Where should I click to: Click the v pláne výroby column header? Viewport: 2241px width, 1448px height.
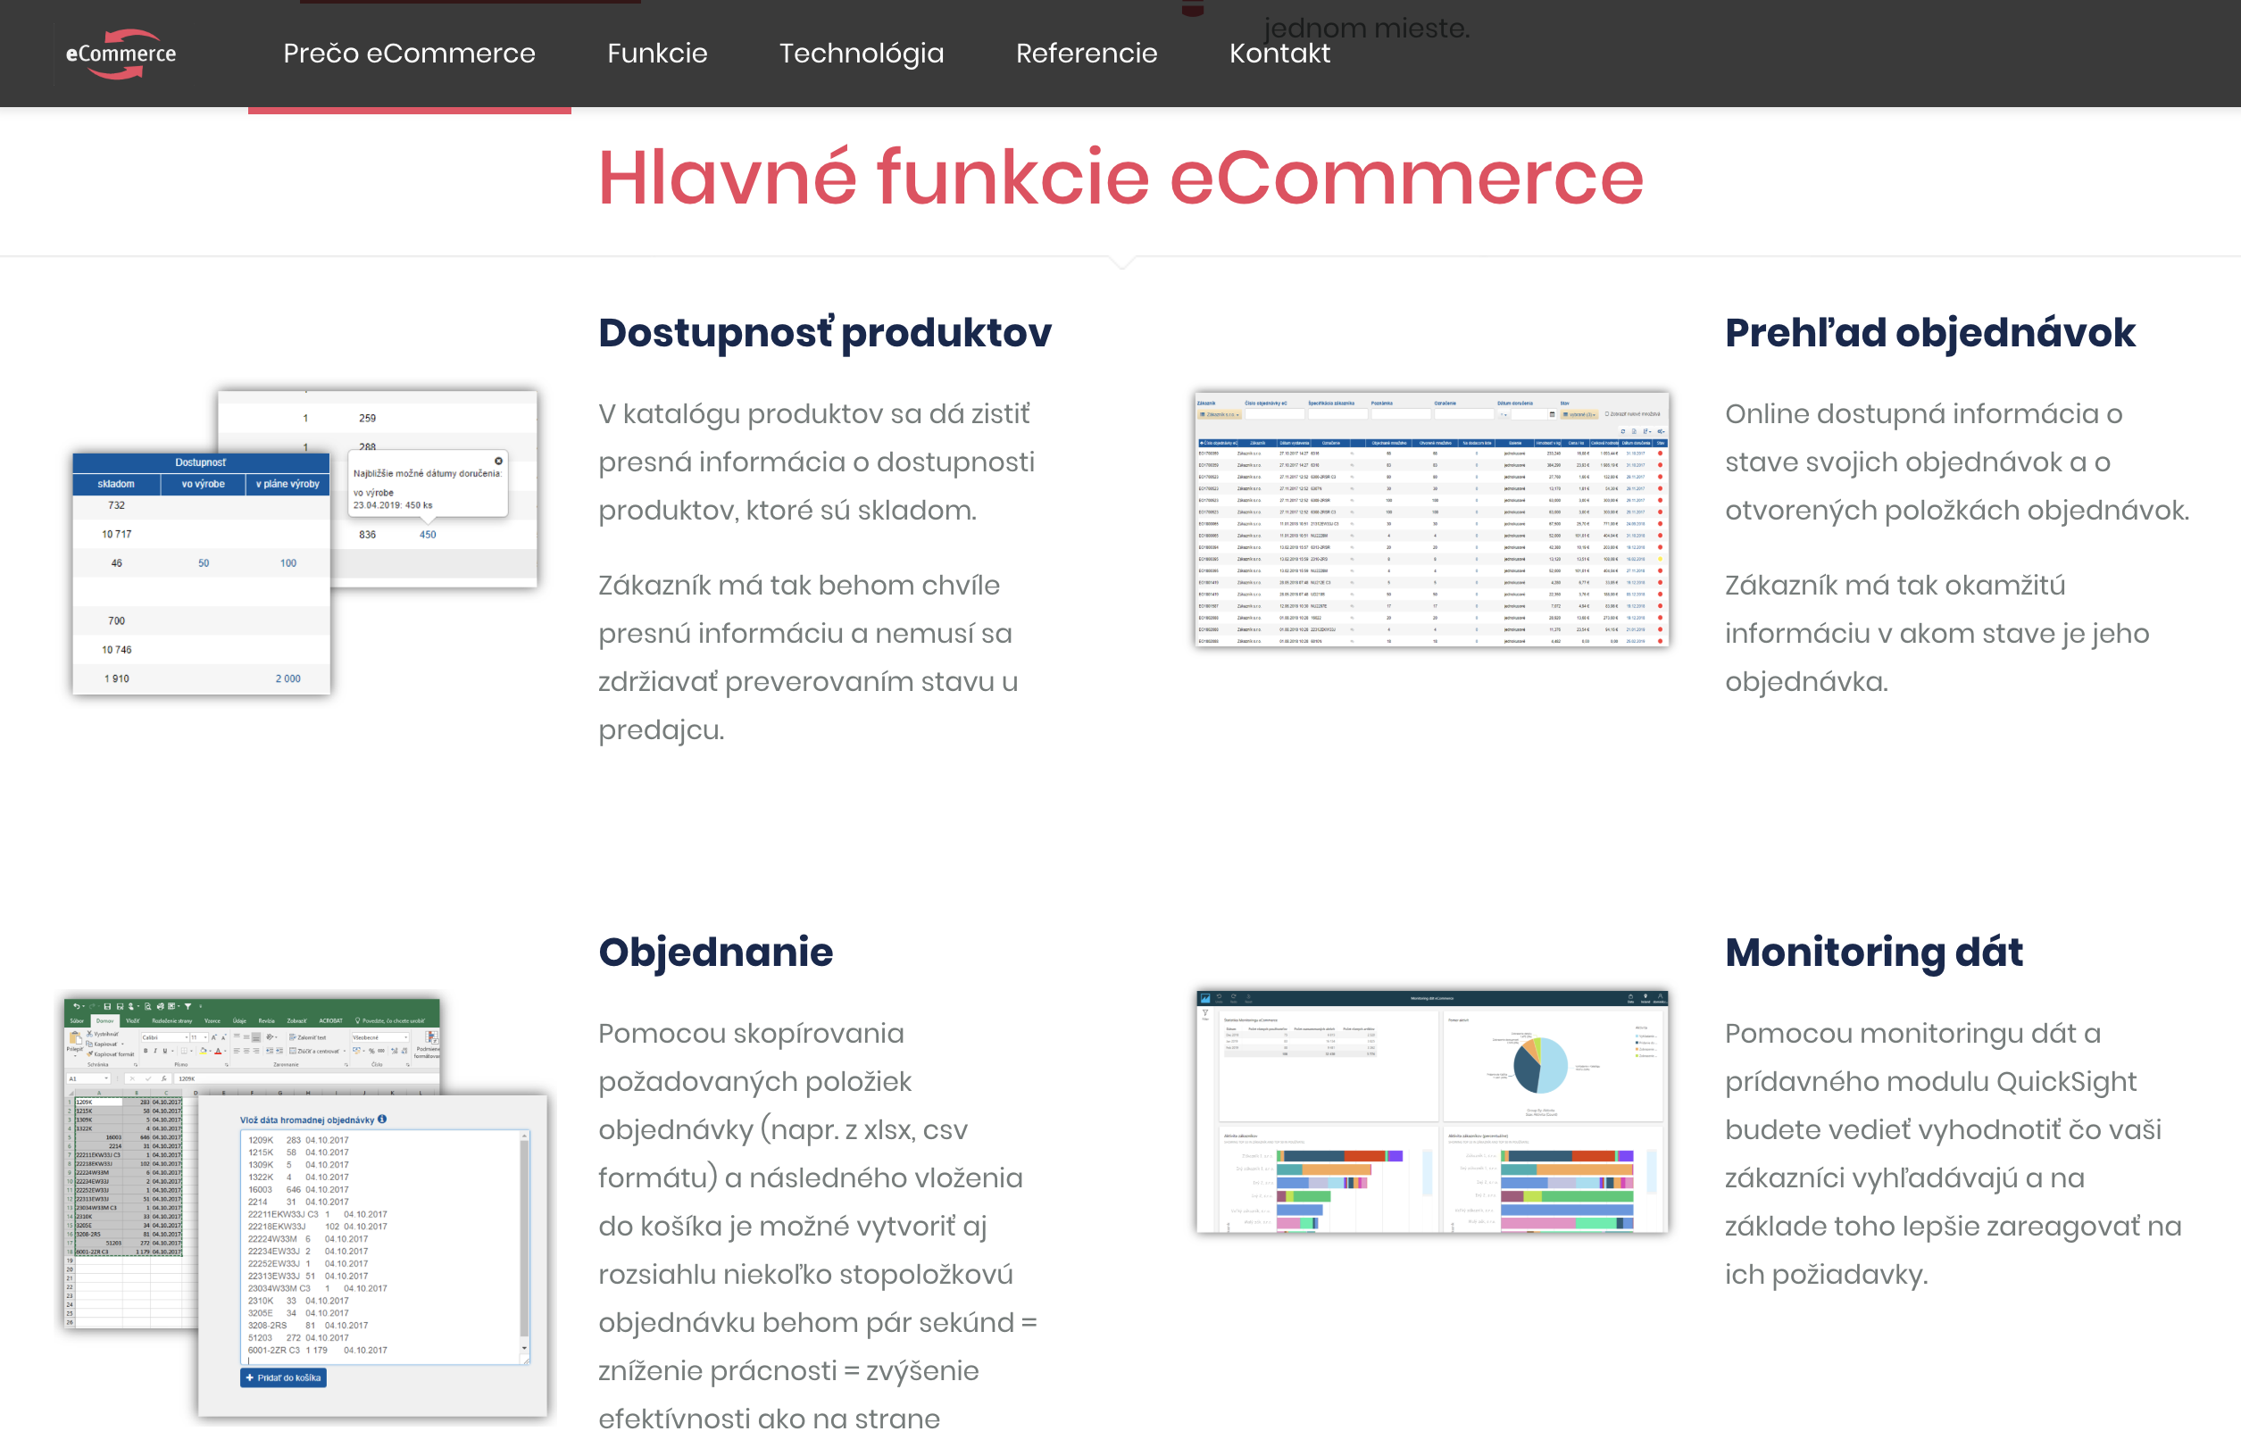click(x=287, y=483)
